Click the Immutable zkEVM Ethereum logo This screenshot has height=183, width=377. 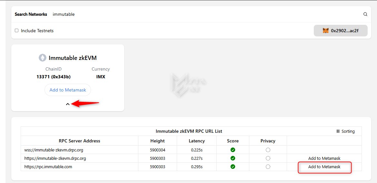pos(43,58)
